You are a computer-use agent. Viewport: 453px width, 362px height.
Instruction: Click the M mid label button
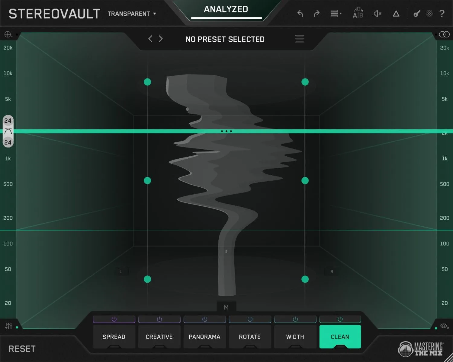pyautogui.click(x=226, y=307)
